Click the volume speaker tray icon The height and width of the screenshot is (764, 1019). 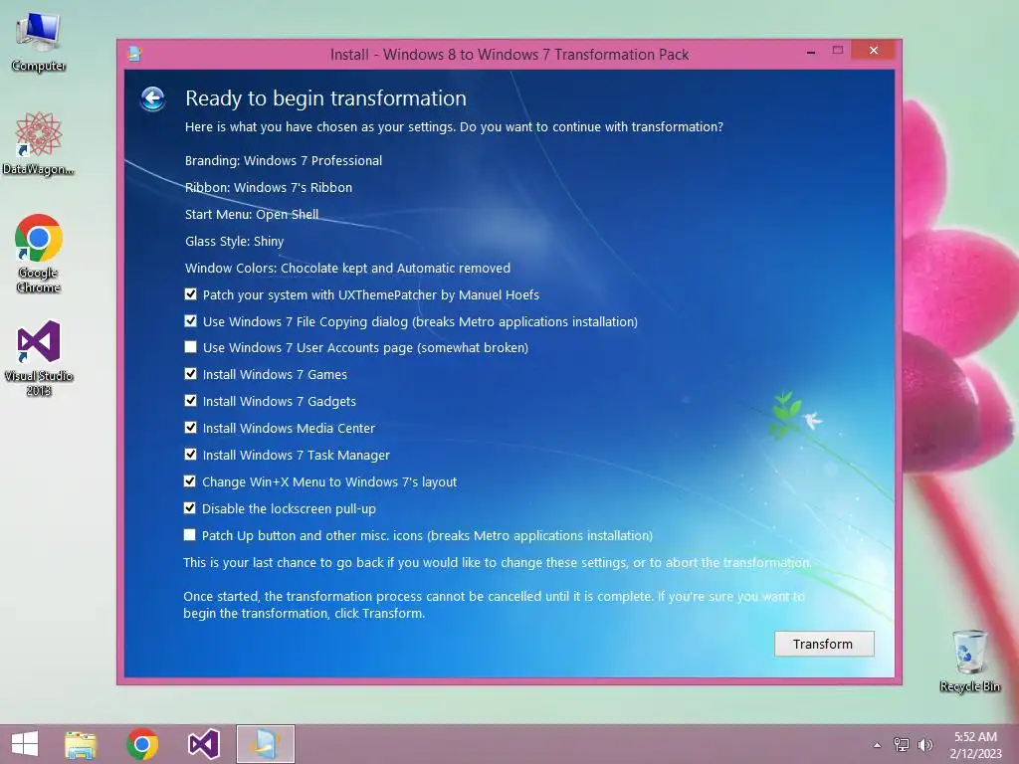[x=924, y=745]
